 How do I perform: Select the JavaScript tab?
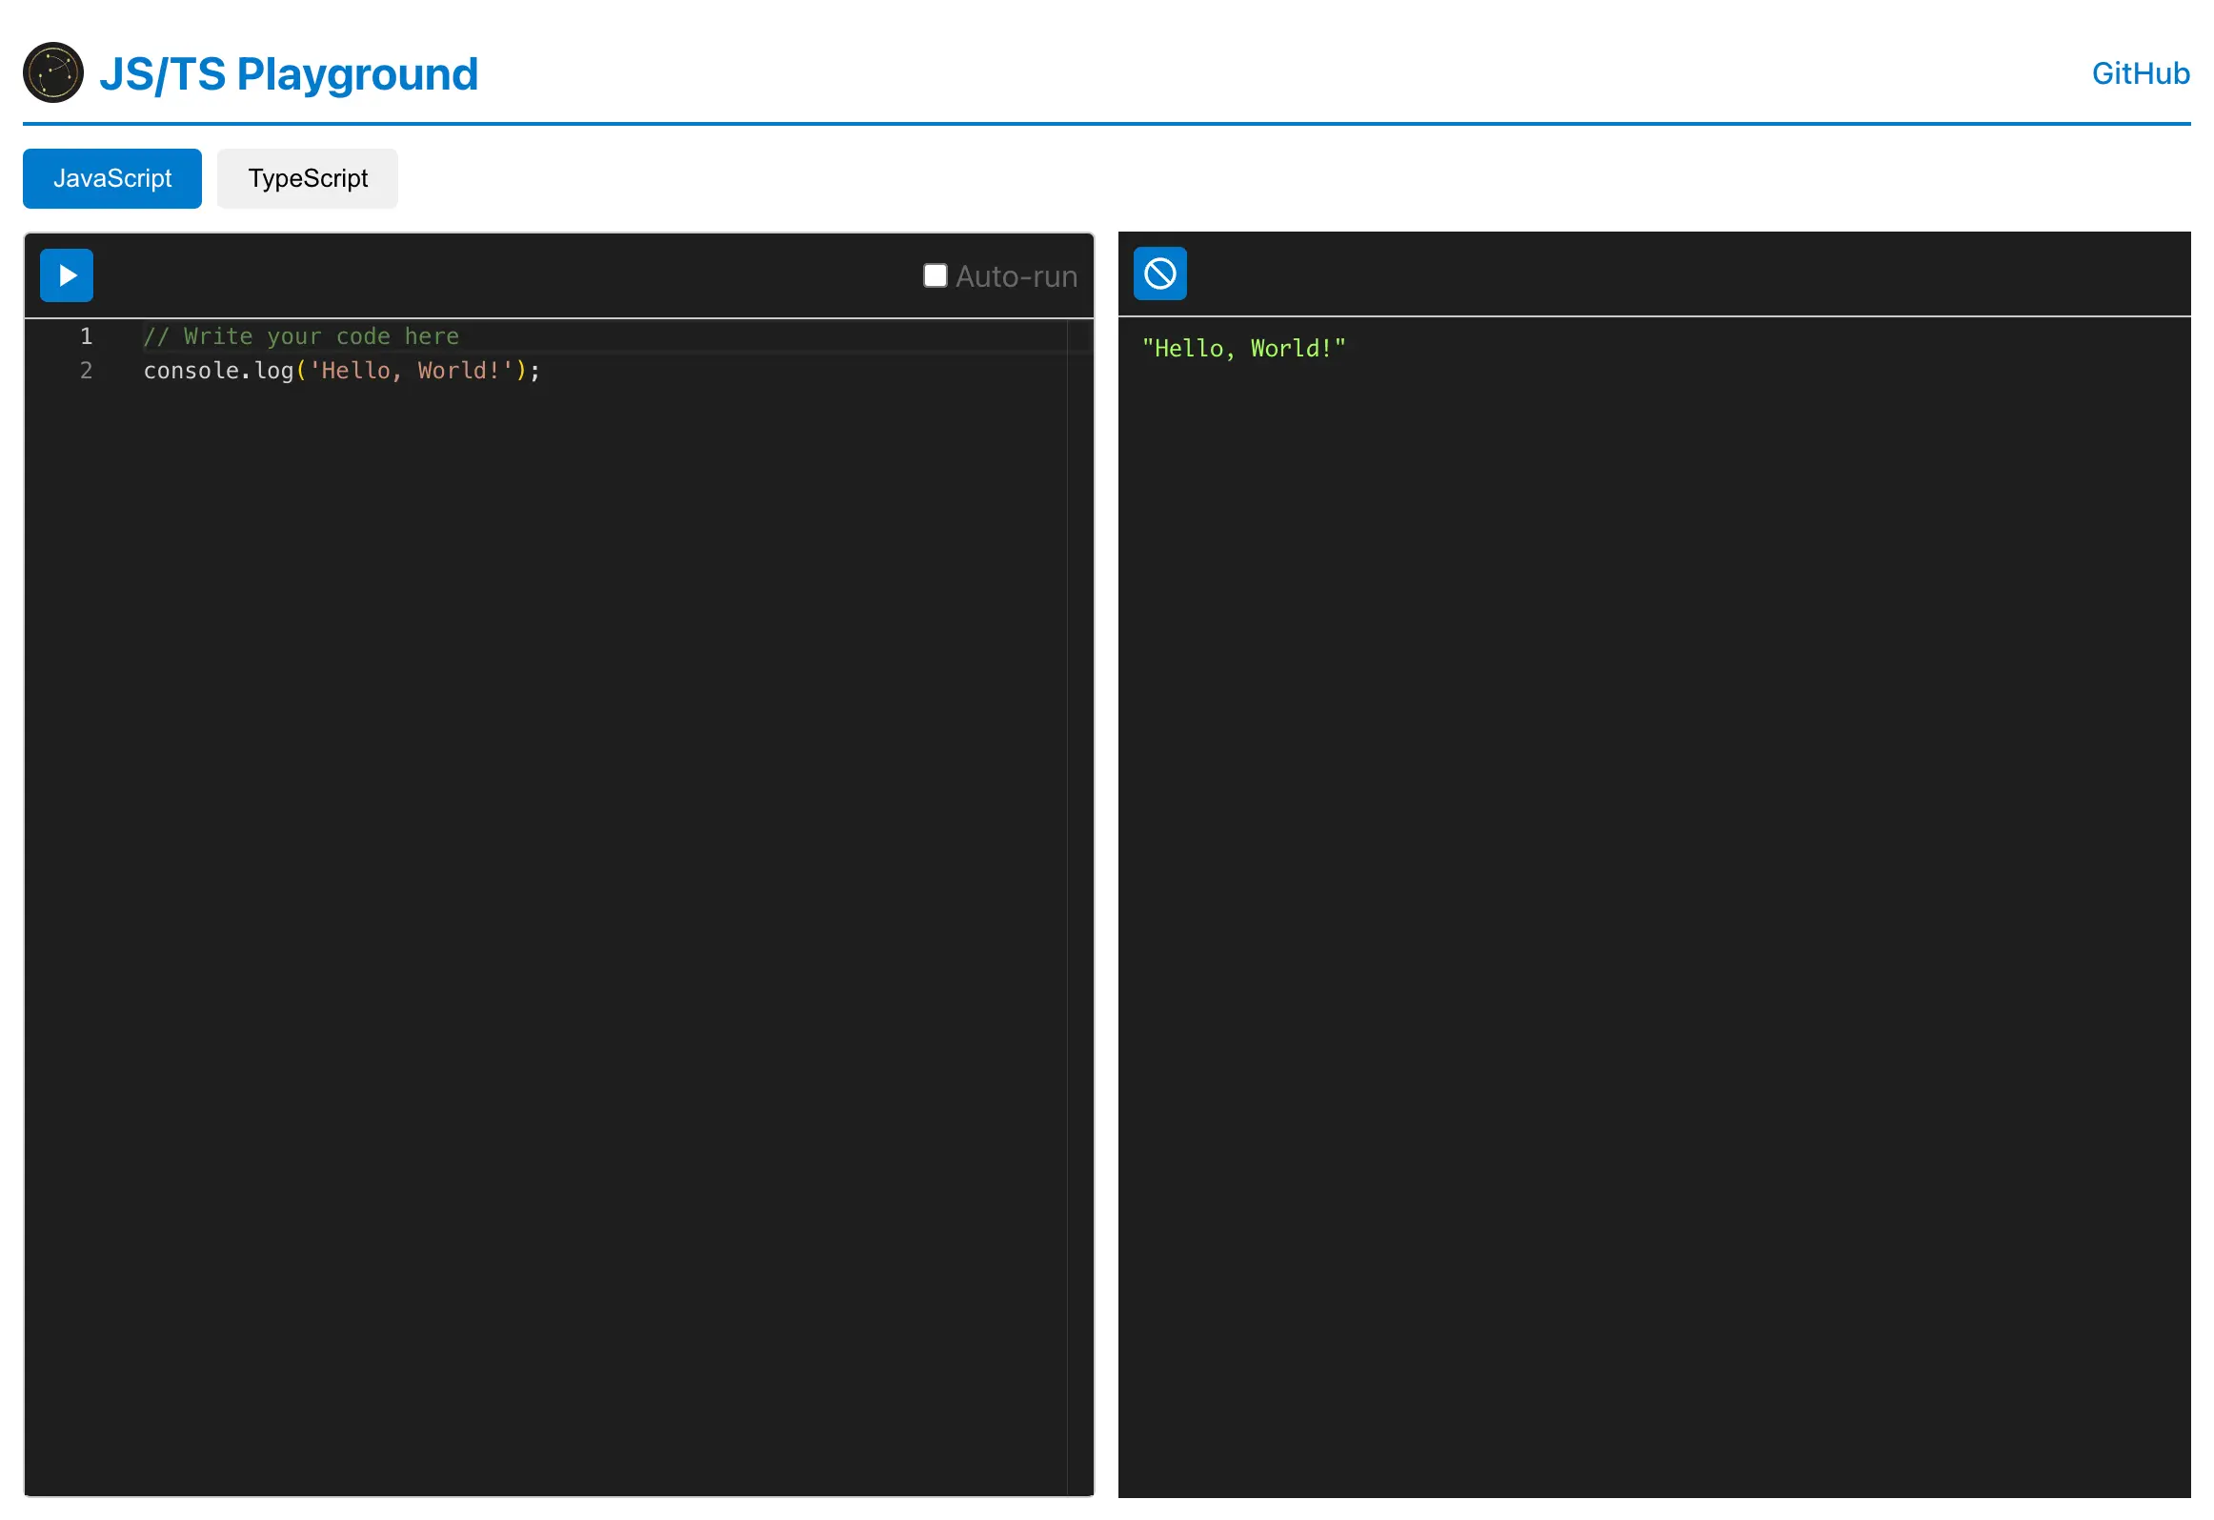tap(111, 178)
